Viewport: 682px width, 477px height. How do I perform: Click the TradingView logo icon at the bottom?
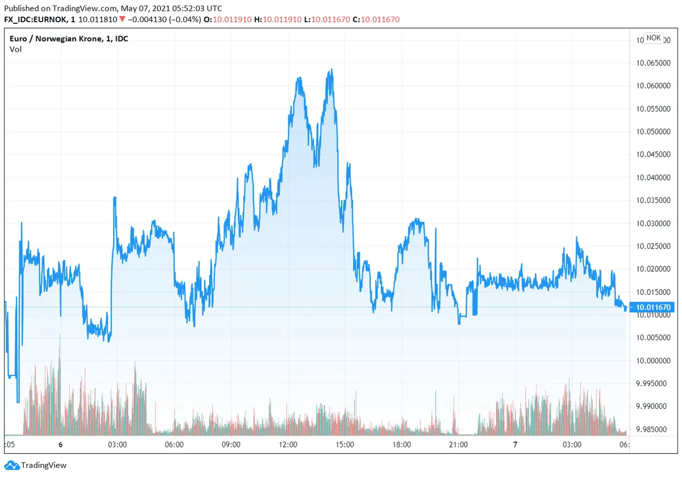[x=11, y=465]
